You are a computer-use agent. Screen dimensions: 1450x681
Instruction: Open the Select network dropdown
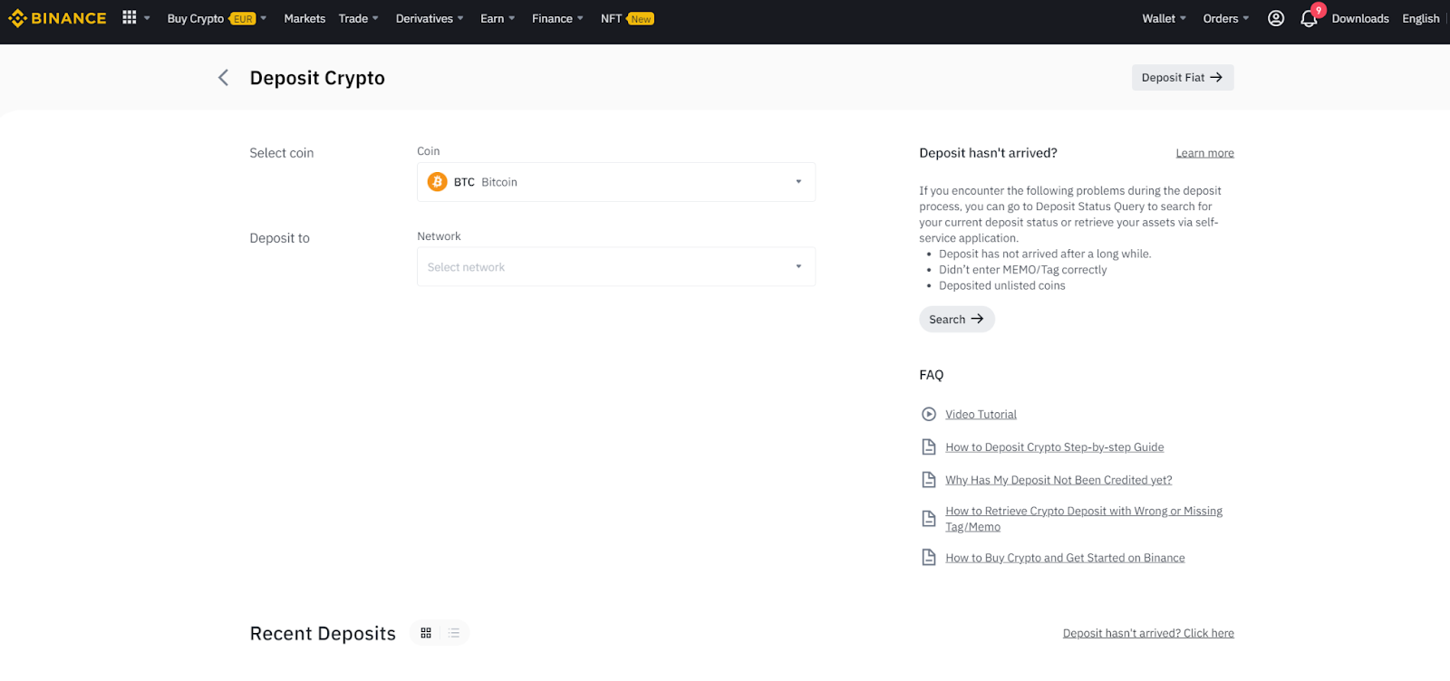pyautogui.click(x=616, y=267)
